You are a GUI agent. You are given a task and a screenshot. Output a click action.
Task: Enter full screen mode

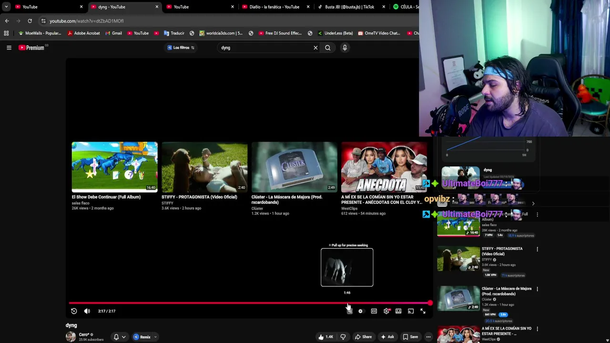(x=423, y=311)
